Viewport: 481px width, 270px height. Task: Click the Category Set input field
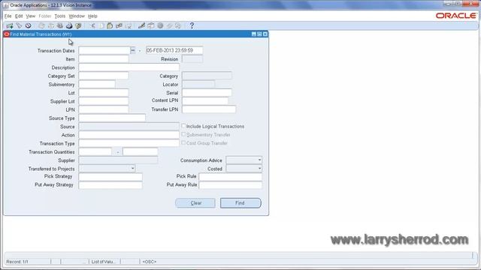pyautogui.click(x=104, y=76)
